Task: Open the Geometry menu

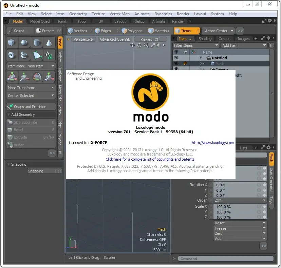Action: (78, 14)
